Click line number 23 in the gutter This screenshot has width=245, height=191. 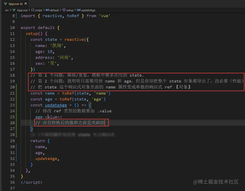(x=12, y=105)
